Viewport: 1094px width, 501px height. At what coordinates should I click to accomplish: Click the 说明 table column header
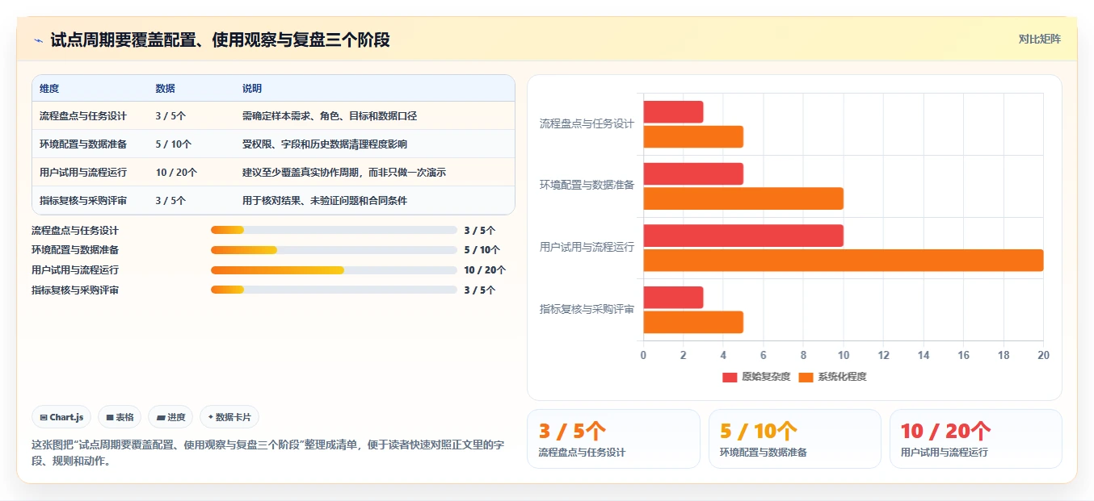(x=252, y=89)
